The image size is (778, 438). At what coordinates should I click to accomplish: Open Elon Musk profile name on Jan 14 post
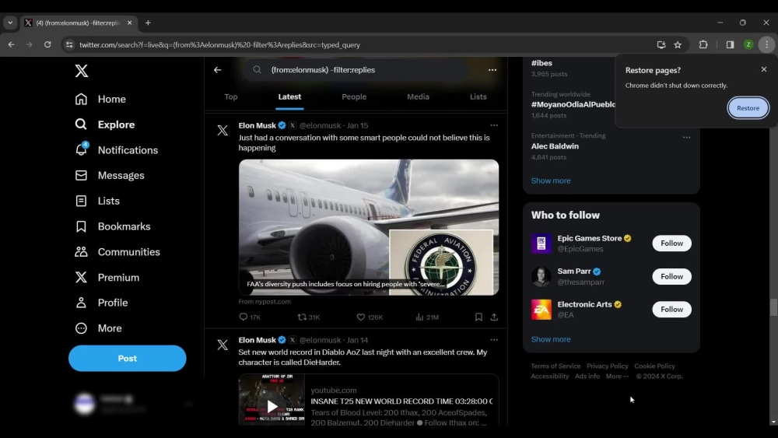click(x=257, y=340)
